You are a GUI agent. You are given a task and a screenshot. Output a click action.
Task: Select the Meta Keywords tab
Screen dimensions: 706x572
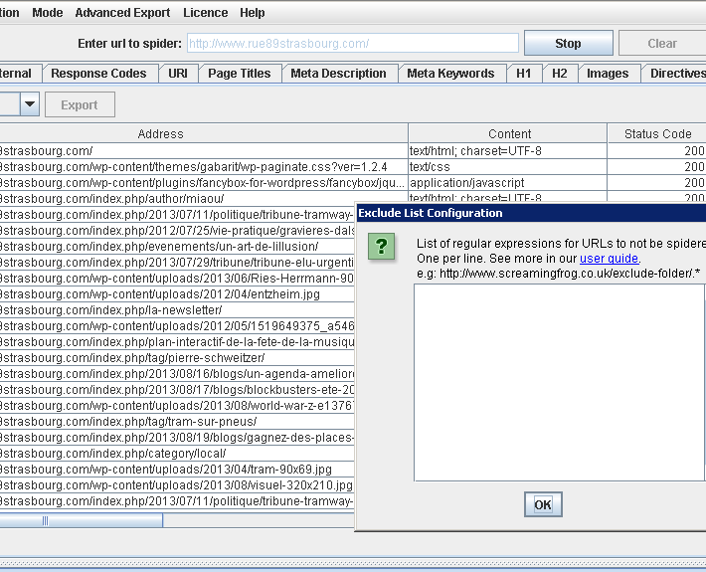coord(450,74)
